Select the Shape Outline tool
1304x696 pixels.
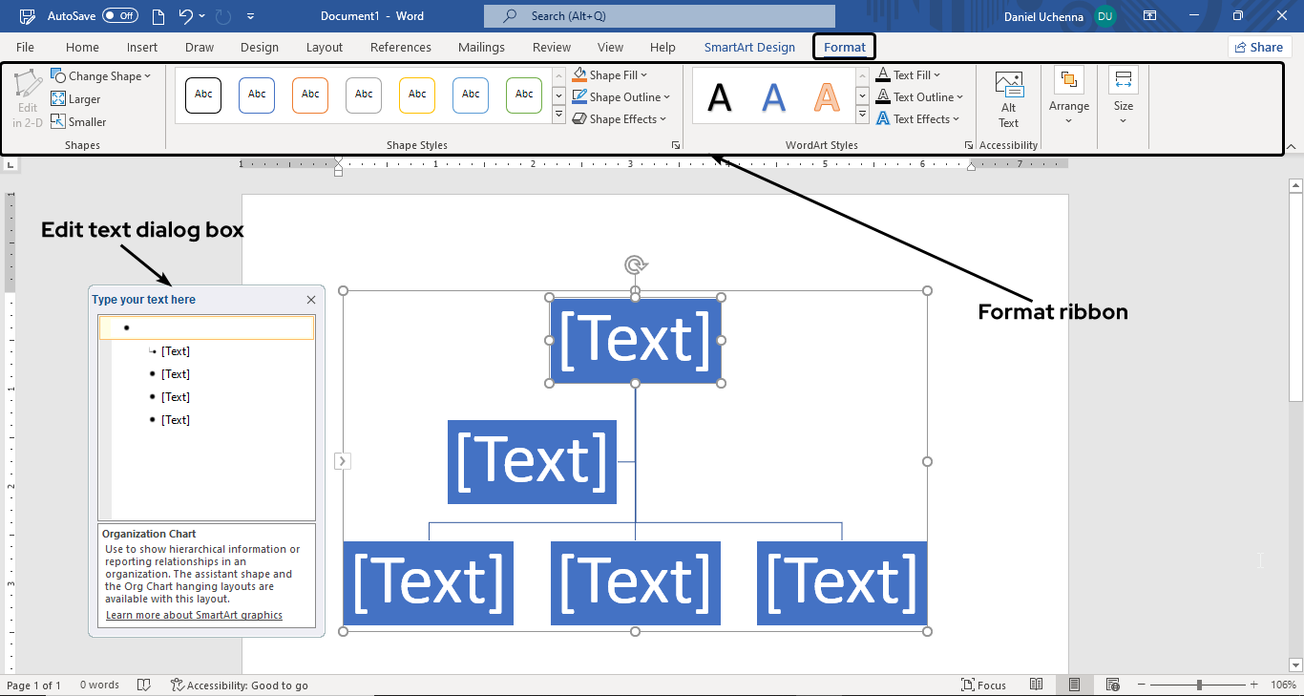pos(621,96)
